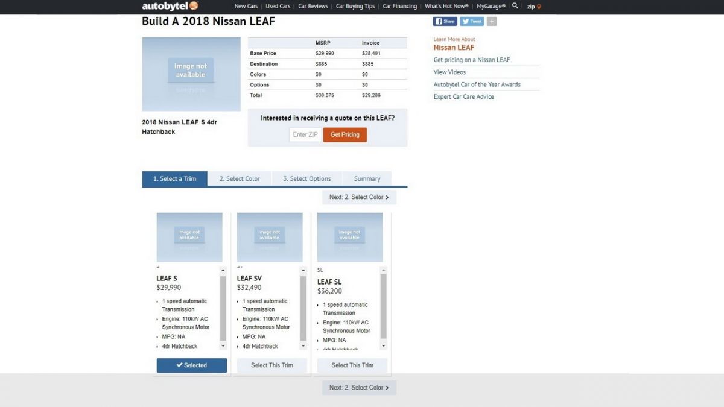This screenshot has width=724, height=407.
Task: Click the $29,990 LEAF S price
Action: point(169,288)
